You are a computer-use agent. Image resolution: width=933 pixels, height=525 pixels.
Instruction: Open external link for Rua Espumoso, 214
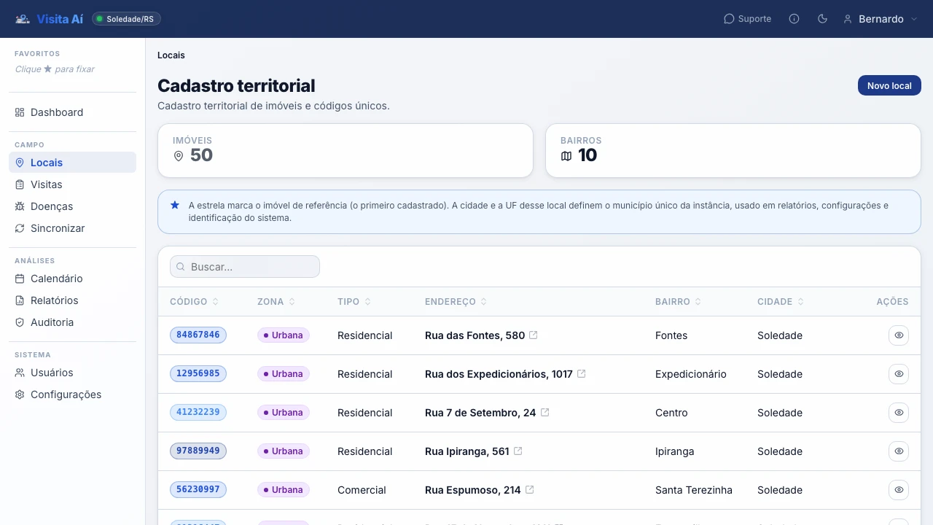coord(530,490)
